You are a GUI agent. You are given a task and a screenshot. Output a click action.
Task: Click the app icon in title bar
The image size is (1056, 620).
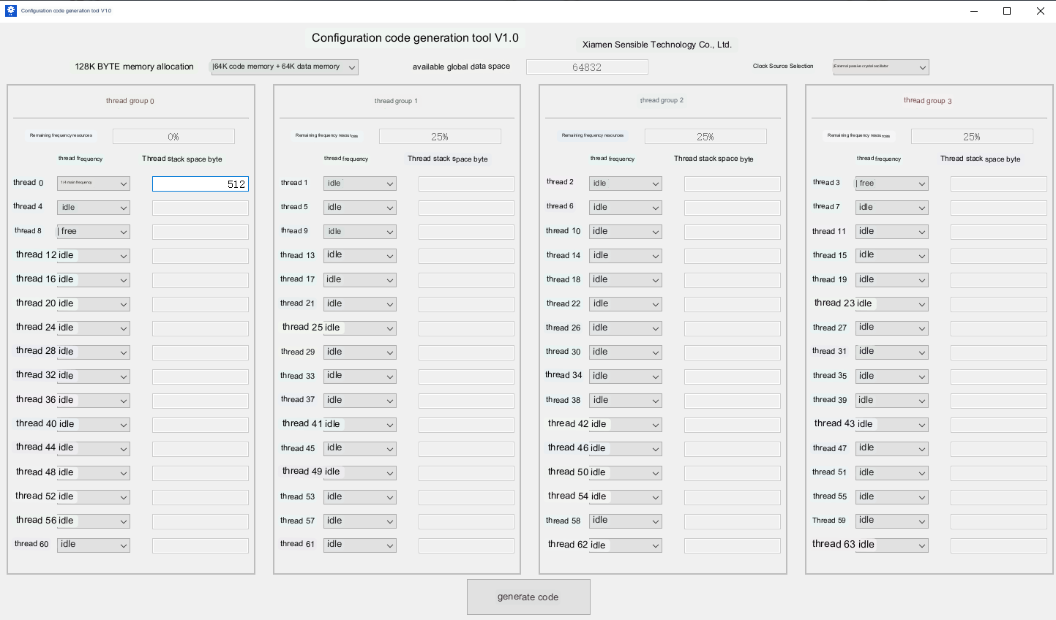[11, 11]
